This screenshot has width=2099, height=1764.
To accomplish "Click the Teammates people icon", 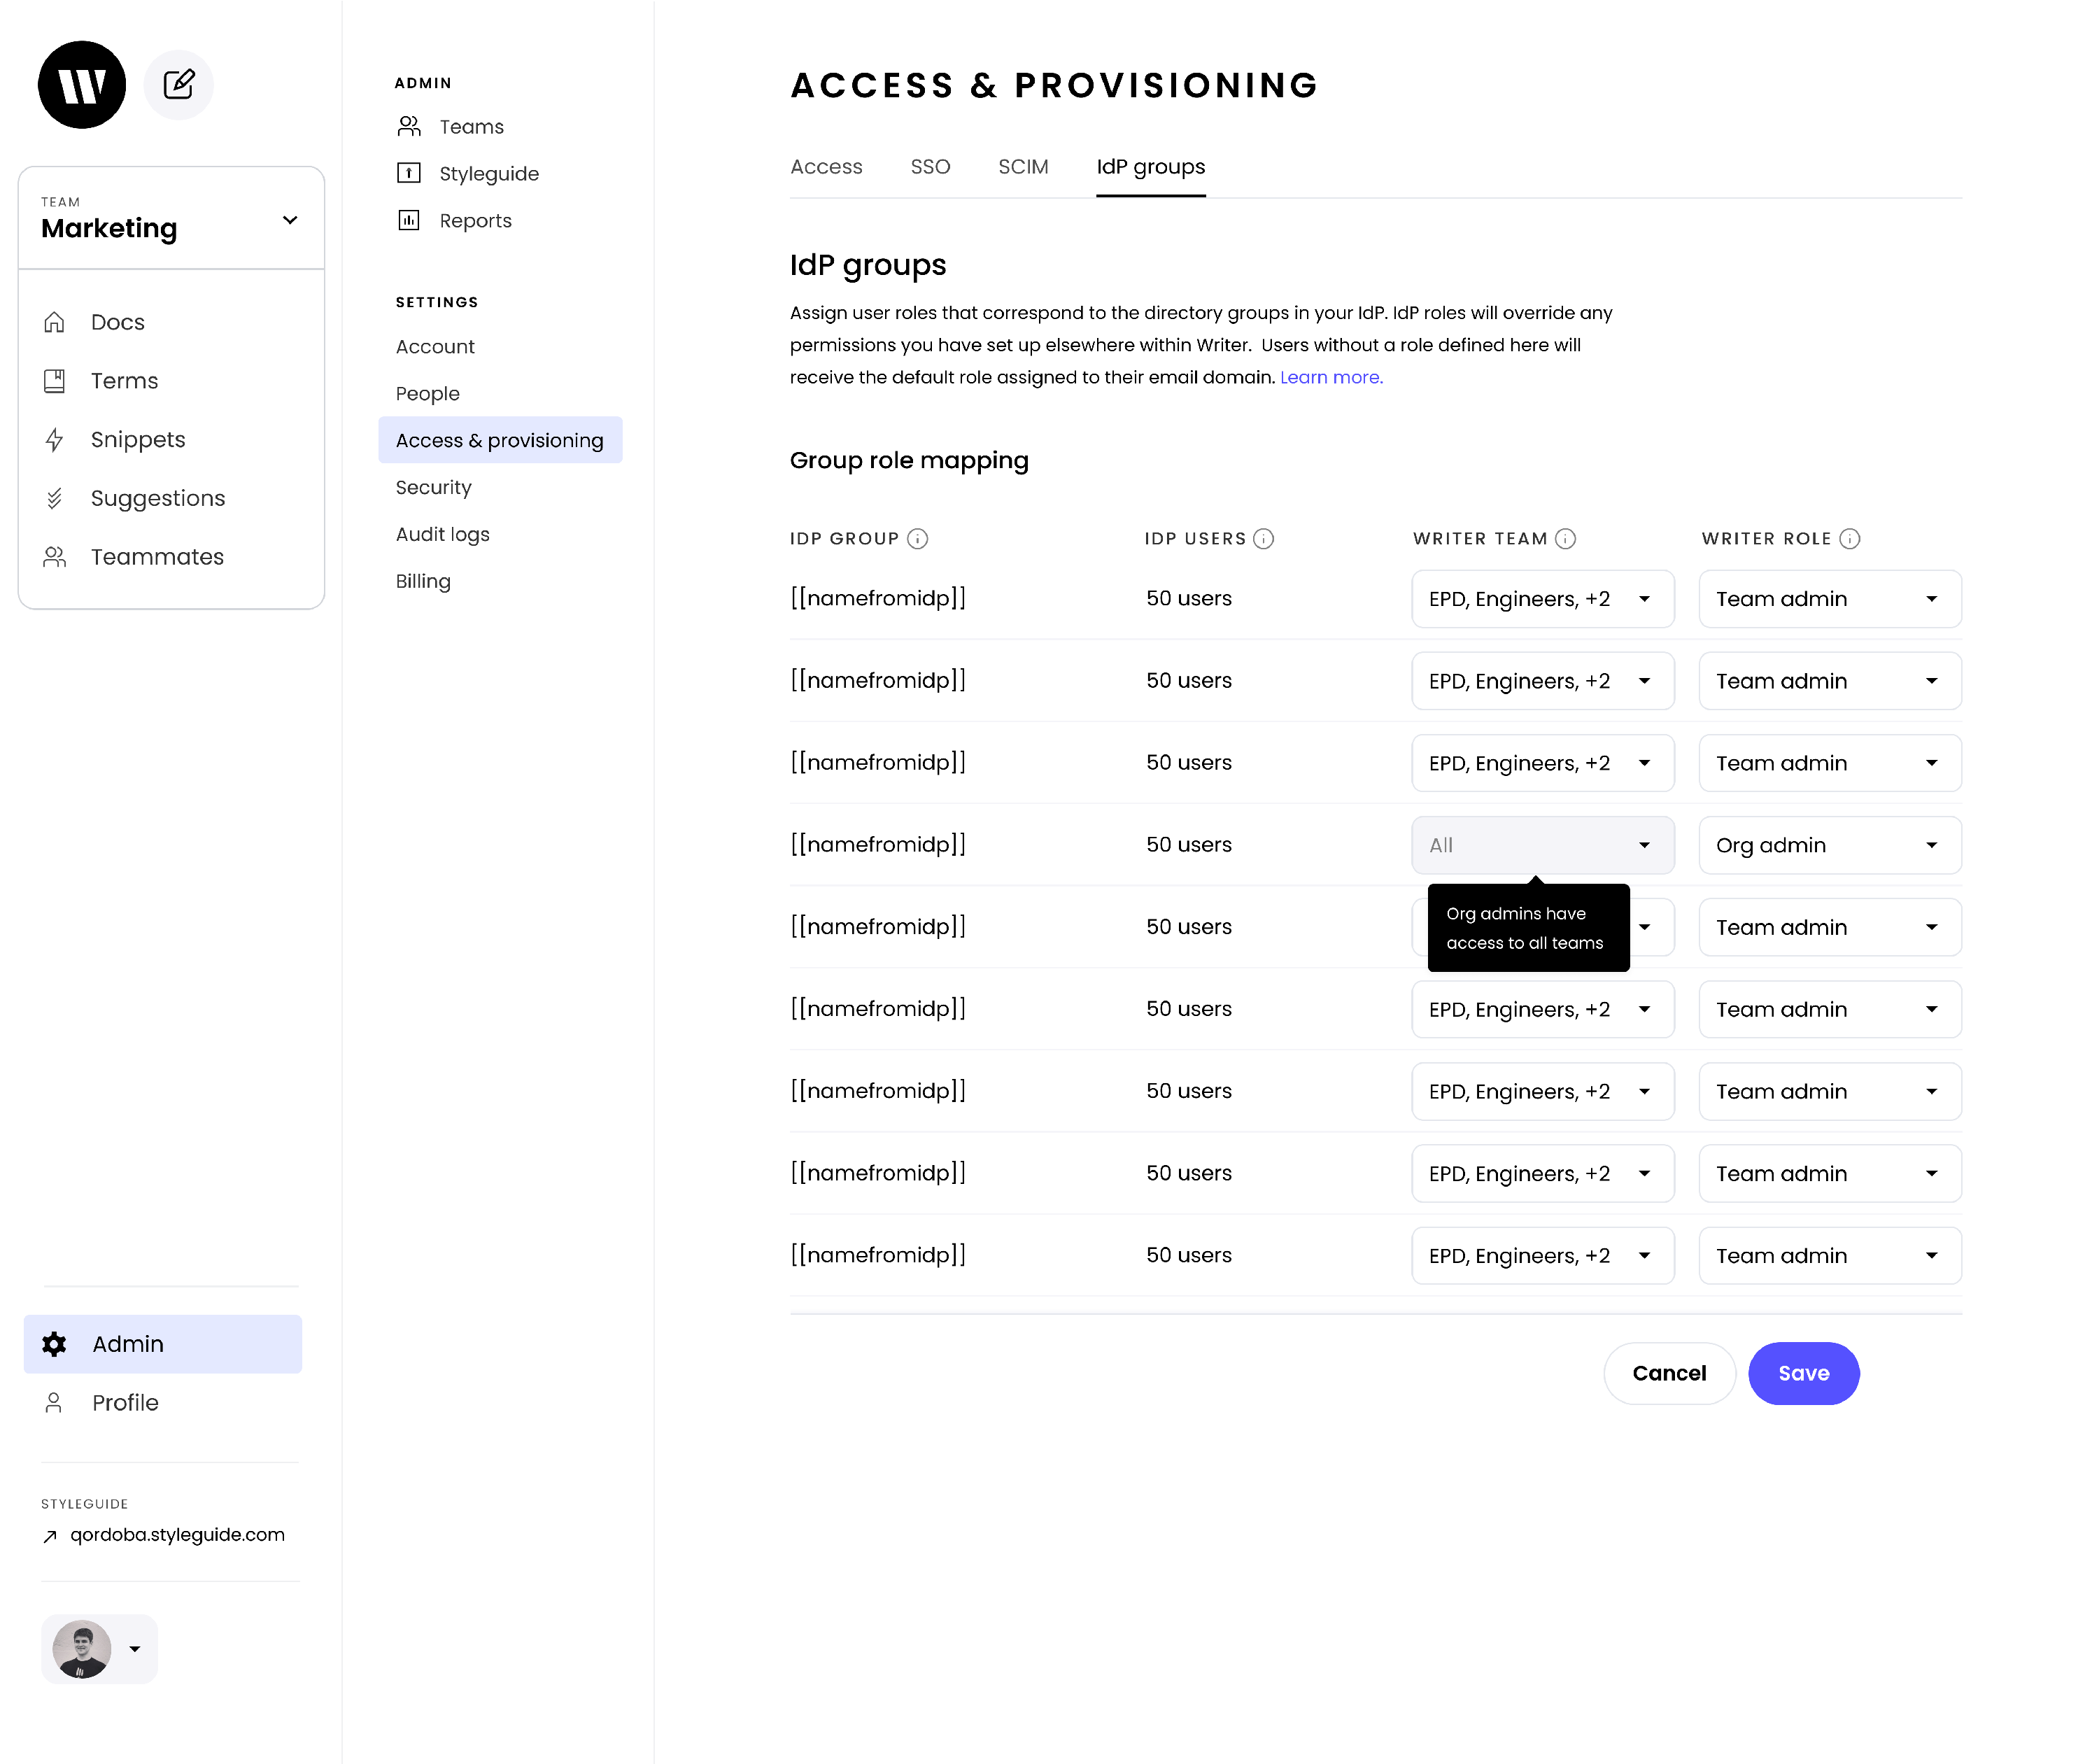I will [x=54, y=557].
